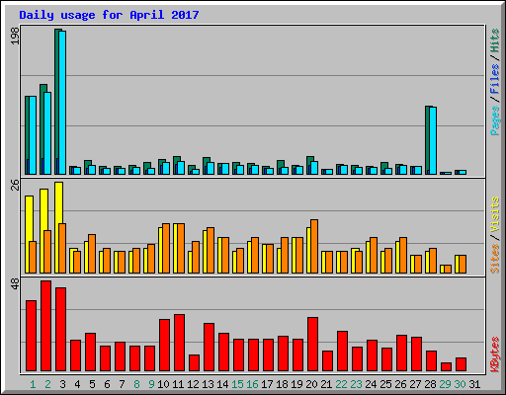Click day 30 on the X-axis
This screenshot has width=506, height=395.
[x=460, y=384]
